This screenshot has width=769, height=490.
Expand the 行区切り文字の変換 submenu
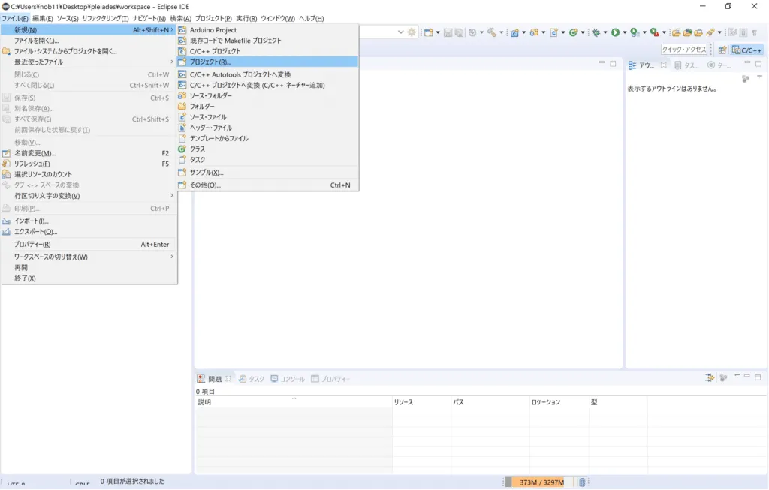pos(89,196)
